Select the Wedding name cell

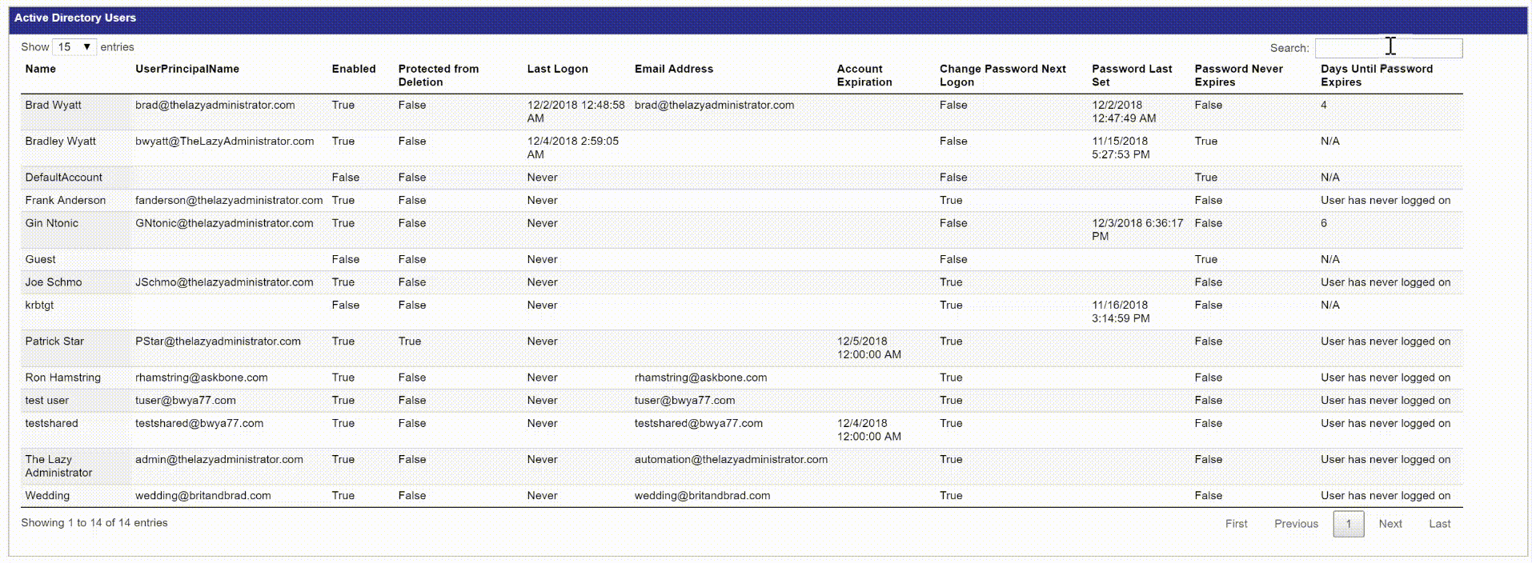tap(76, 497)
